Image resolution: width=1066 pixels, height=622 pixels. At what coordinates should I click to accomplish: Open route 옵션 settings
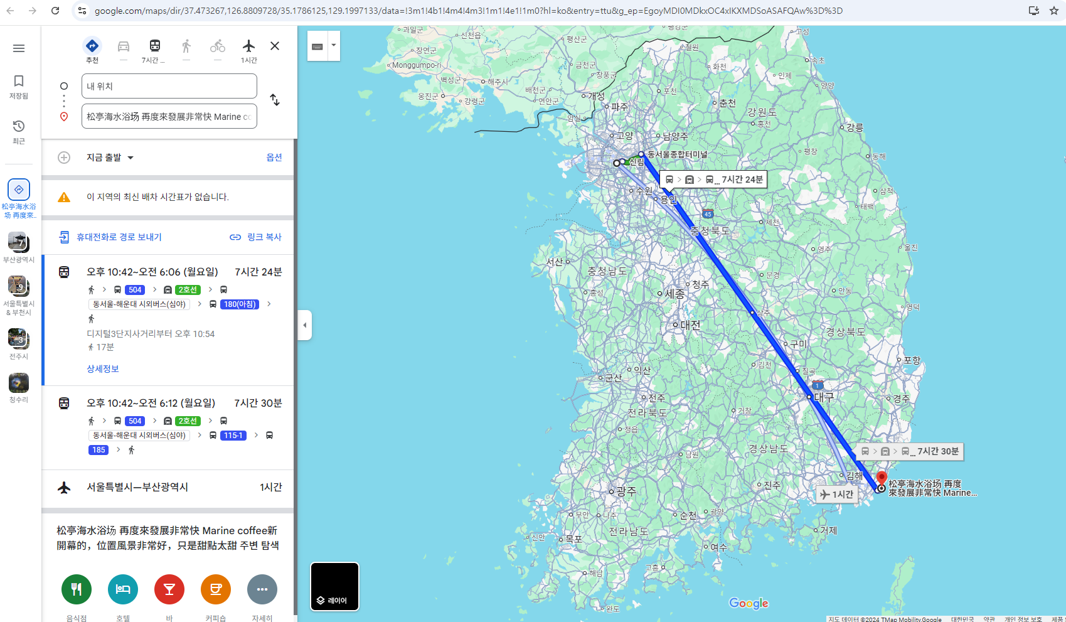click(x=274, y=158)
